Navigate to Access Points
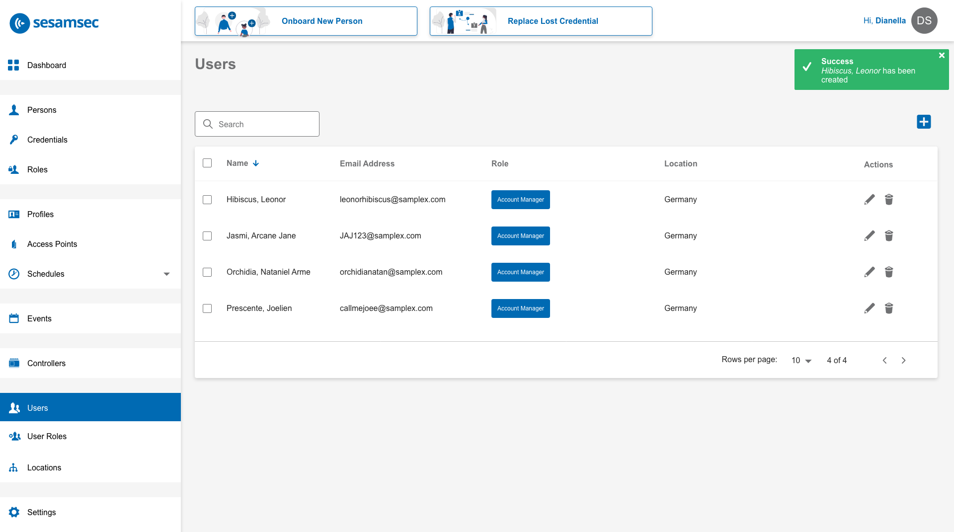 pyautogui.click(x=52, y=244)
